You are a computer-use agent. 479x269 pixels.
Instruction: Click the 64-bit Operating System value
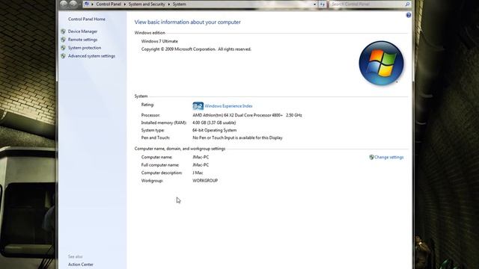[215, 130]
